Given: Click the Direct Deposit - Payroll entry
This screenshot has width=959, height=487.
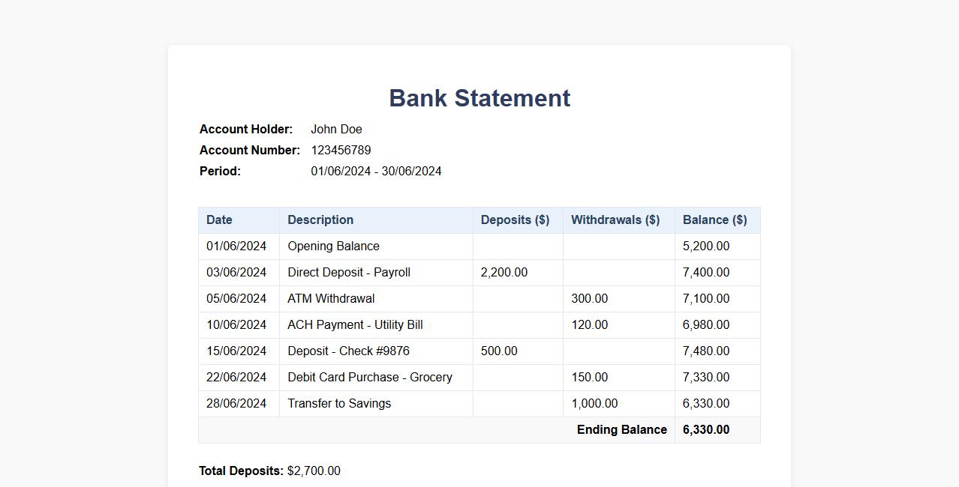Looking at the screenshot, I should (348, 272).
